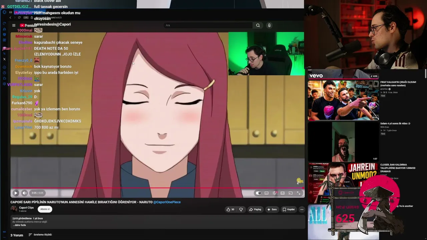Screen dimensions: 427x240
Task: Open the Capori Clips channel name link
Action: (26, 208)
